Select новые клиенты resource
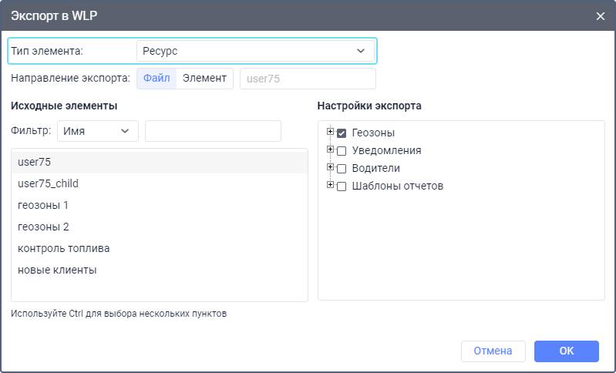The width and height of the screenshot is (616, 373). click(x=159, y=270)
